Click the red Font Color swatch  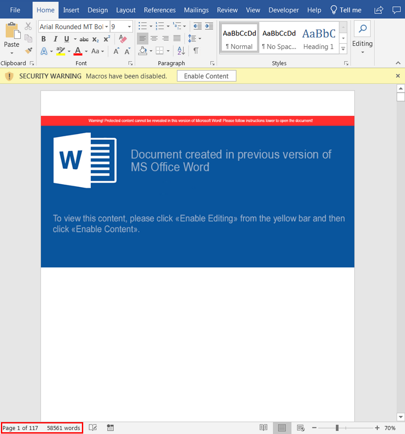(78, 51)
